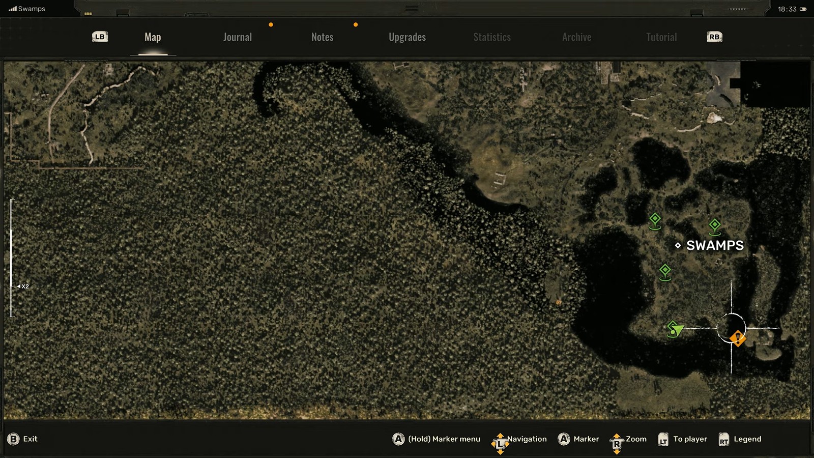This screenshot has width=814, height=458.
Task: Click the 18:33 clock display
Action: coord(787,9)
